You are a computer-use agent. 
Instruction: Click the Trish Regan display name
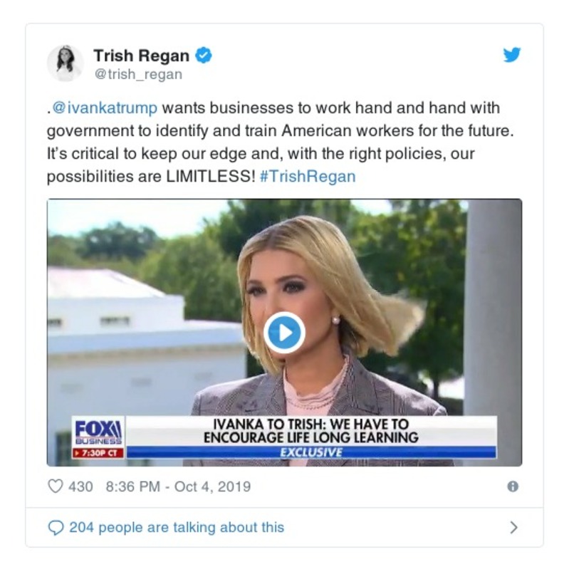point(142,56)
